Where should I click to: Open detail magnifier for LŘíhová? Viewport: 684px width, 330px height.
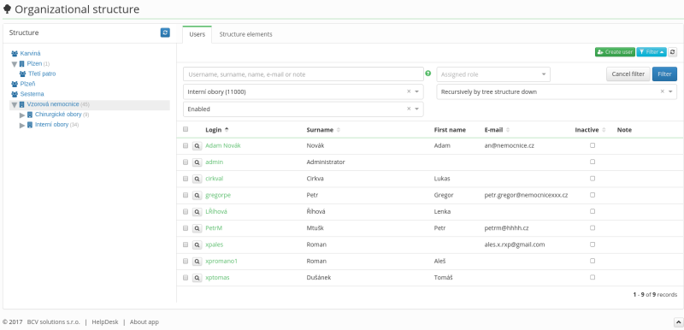point(198,212)
